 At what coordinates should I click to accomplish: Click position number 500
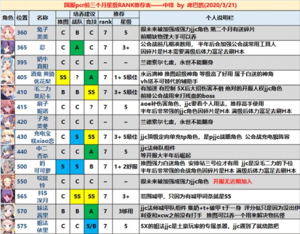(22, 167)
